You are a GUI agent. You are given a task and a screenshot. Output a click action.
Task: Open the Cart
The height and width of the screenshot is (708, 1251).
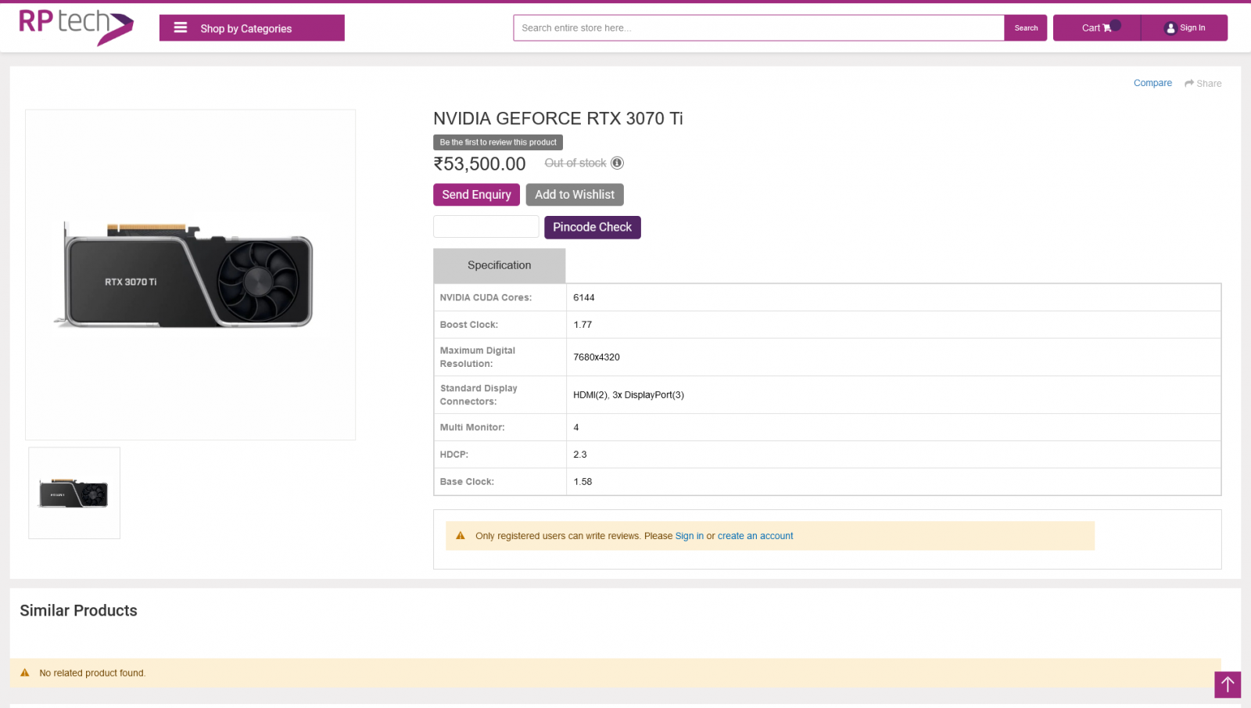tap(1097, 27)
